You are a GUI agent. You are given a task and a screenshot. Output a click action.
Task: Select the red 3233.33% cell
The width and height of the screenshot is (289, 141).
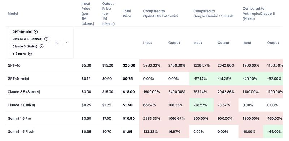pyautogui.click(x=152, y=65)
